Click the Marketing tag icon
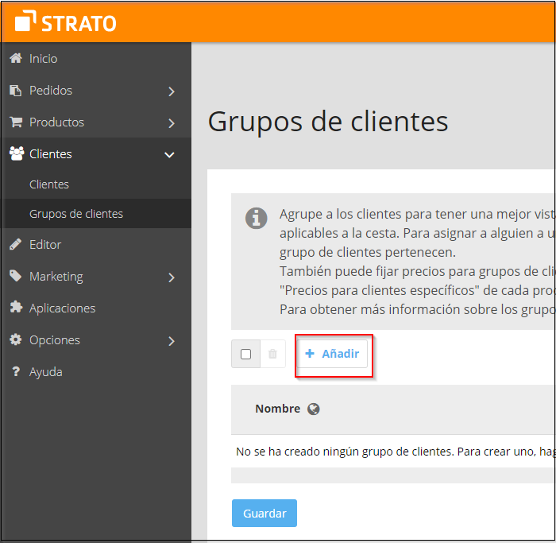This screenshot has width=556, height=543. 15,275
